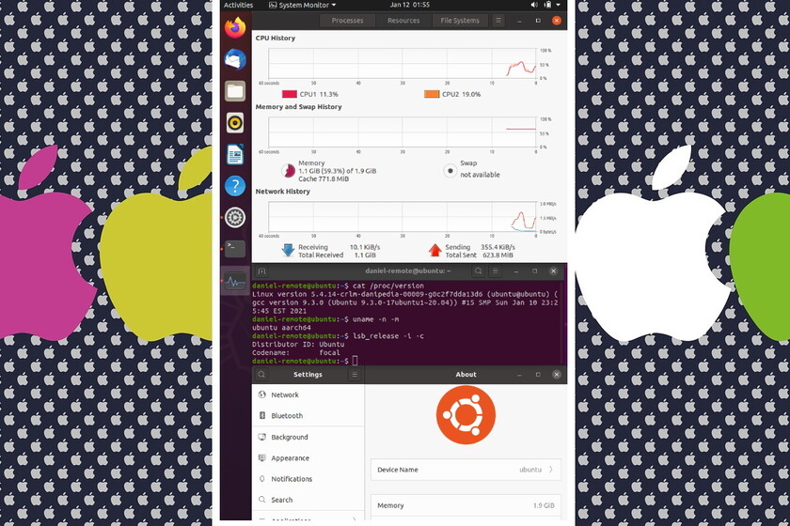Screen dimensions: 790x526
Task: Switch to the Resources tab
Action: (403, 21)
